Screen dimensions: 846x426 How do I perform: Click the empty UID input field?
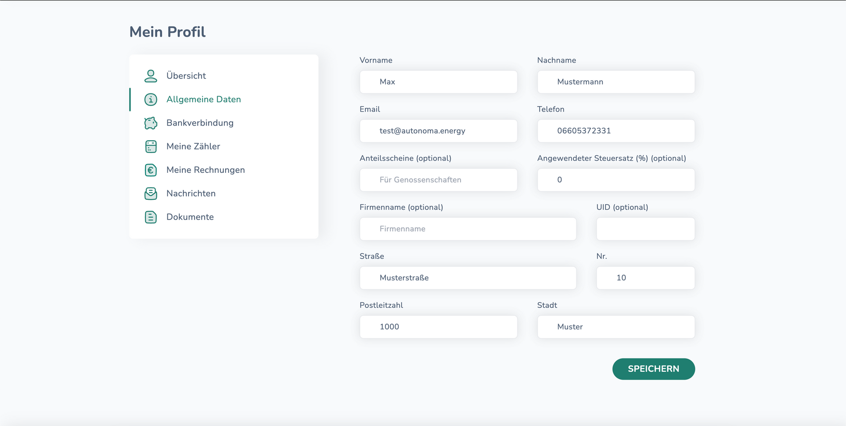point(646,228)
